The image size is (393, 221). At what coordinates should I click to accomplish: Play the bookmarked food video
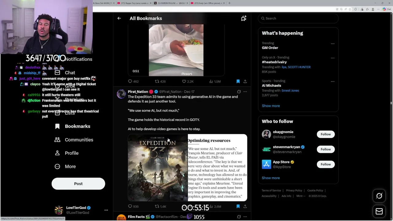pos(176,50)
